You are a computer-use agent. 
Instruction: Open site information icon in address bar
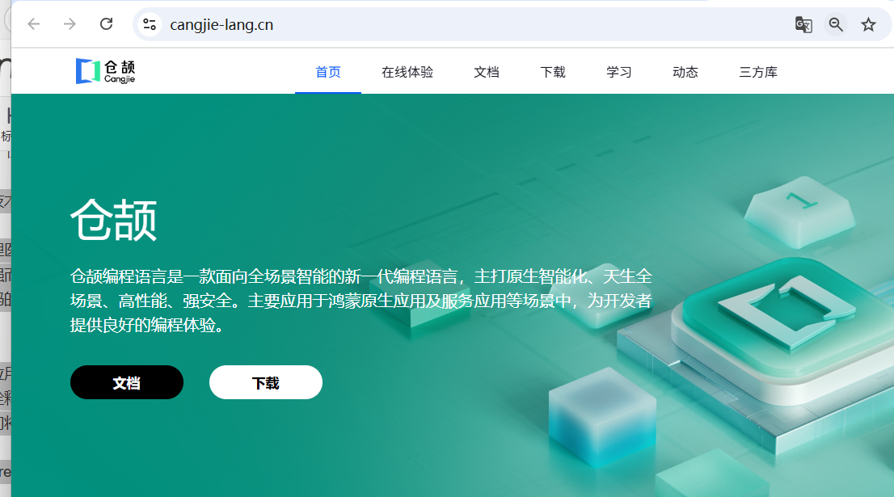(x=150, y=24)
